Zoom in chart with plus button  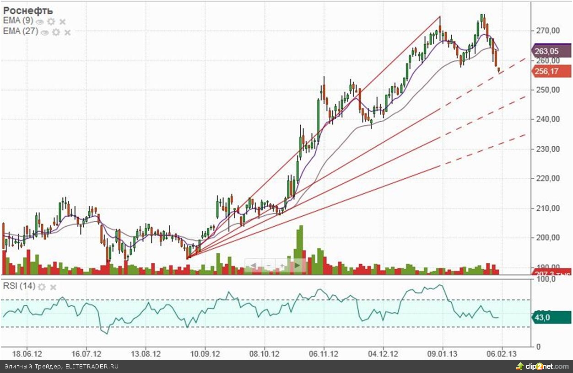click(283, 265)
